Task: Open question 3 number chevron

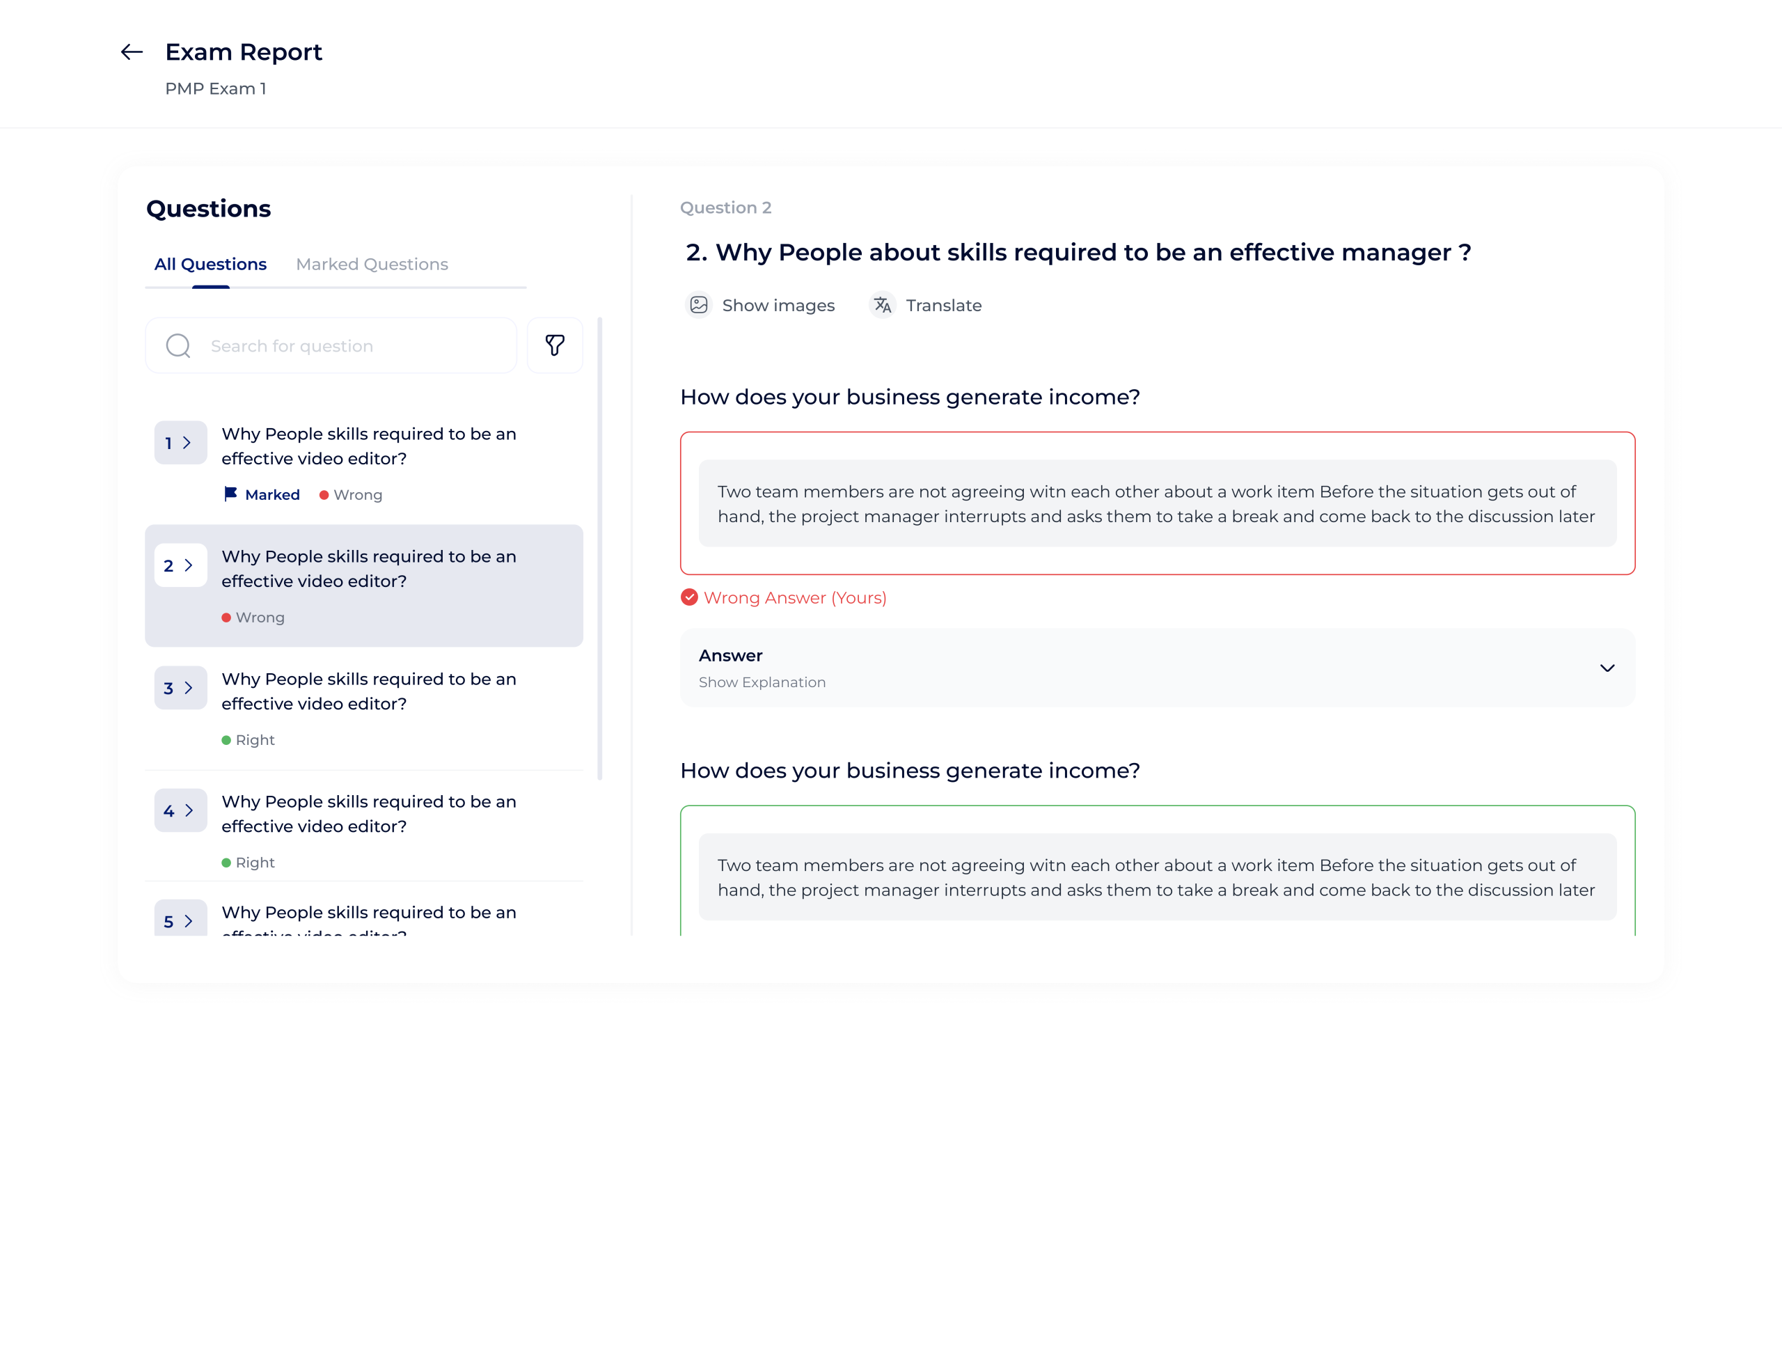Action: pos(180,688)
